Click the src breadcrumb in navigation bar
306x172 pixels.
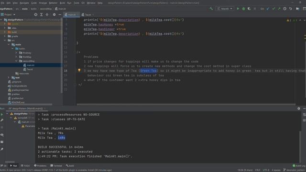point(17,9)
